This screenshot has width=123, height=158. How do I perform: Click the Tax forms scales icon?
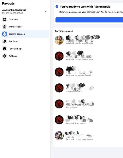(x=4, y=41)
